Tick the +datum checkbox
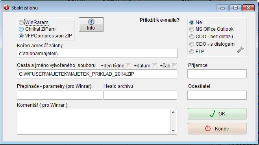 tap(154, 66)
